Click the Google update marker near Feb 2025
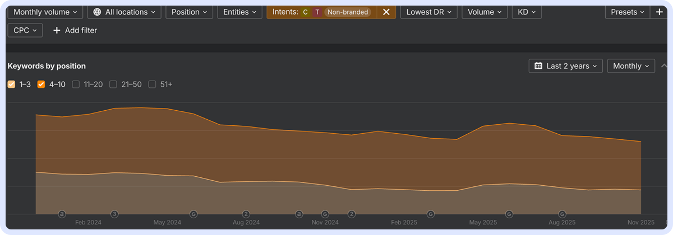 pos(430,214)
